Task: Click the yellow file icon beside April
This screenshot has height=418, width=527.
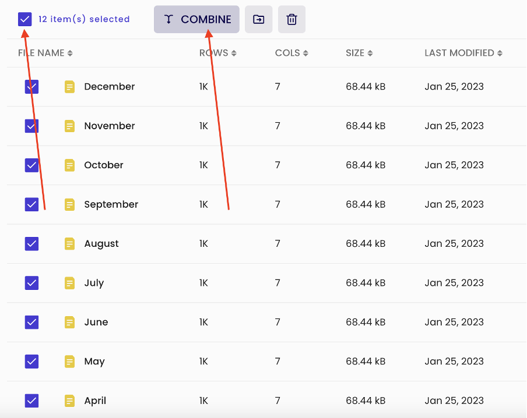Action: [x=69, y=401]
